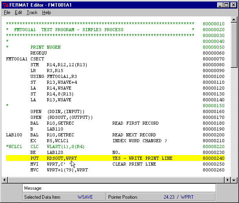Click INDEX WORD CHANGED ? comment

[140, 141]
